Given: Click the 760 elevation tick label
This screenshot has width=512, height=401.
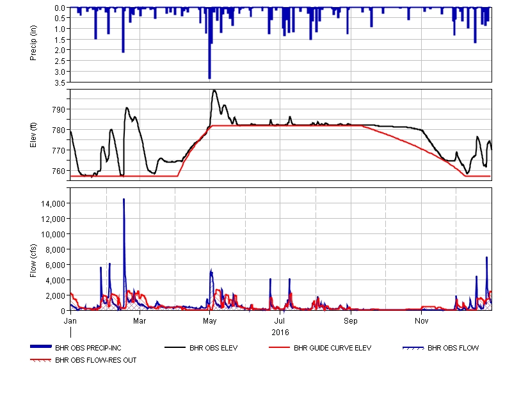Looking at the screenshot, I should click(59, 171).
